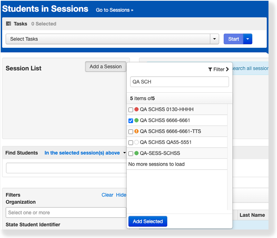Viewport: 277px width, 238px height.
Task: Click the Clear filters link
Action: pos(107,195)
